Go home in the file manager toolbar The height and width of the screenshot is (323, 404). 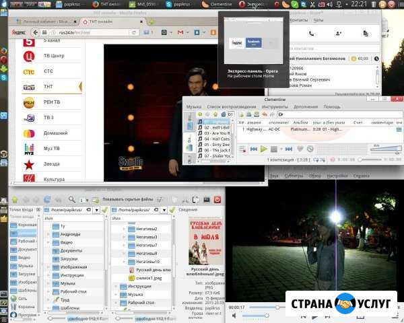coord(15,199)
